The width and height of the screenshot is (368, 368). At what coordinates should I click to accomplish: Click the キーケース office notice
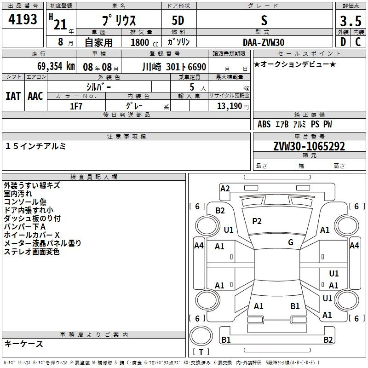tap(23, 344)
